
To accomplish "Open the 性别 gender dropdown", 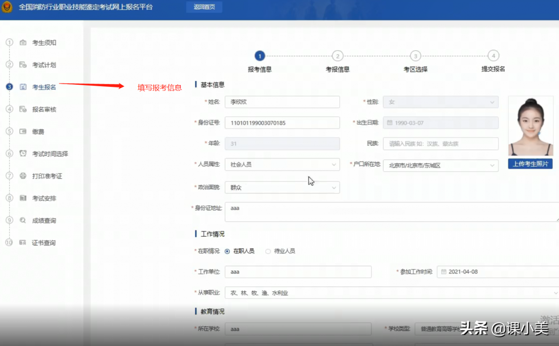I will coord(440,102).
